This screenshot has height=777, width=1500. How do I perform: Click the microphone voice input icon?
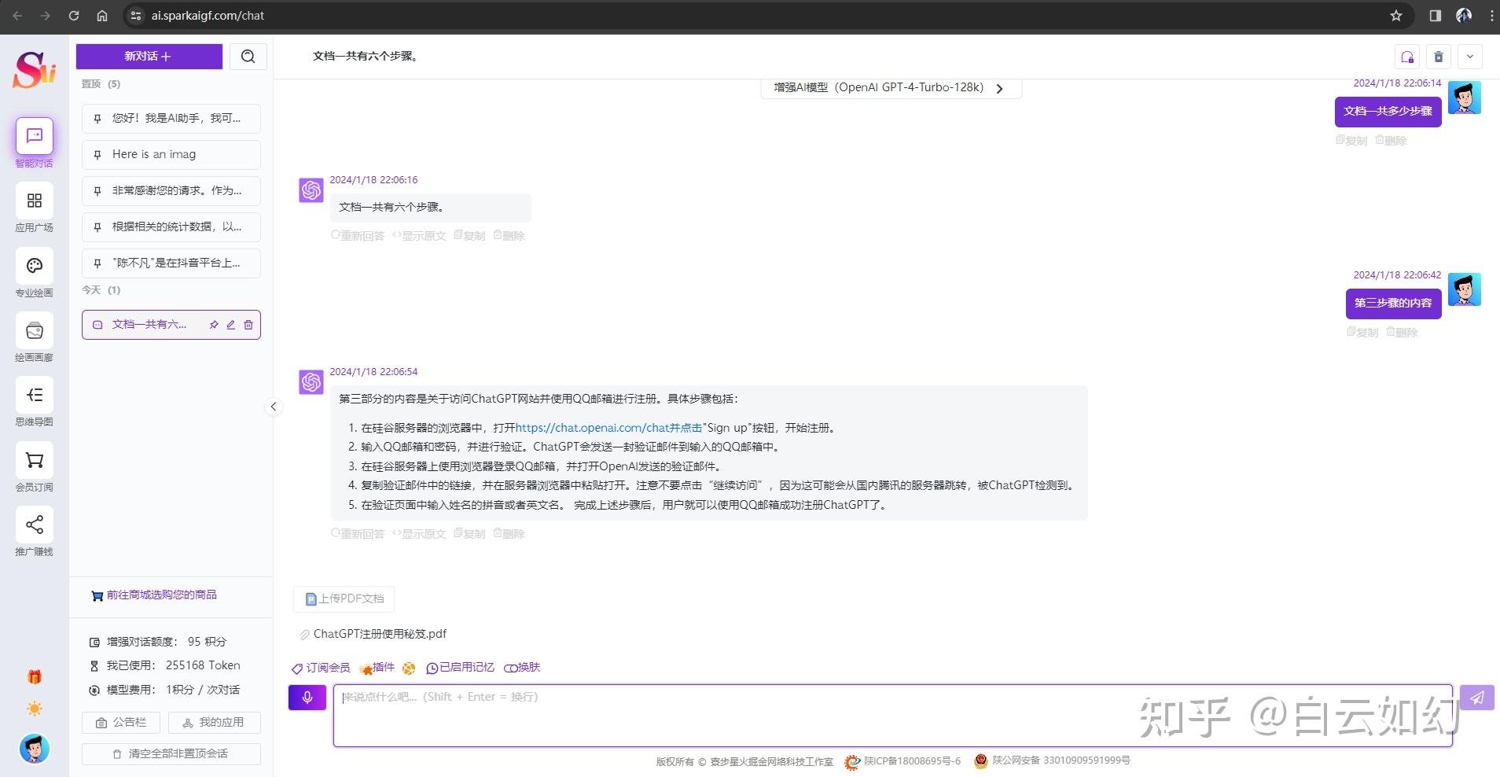click(307, 697)
